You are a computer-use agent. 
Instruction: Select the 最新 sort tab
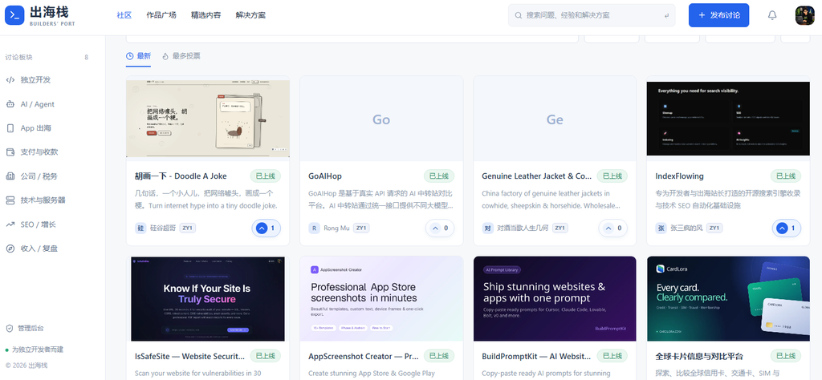pos(138,56)
